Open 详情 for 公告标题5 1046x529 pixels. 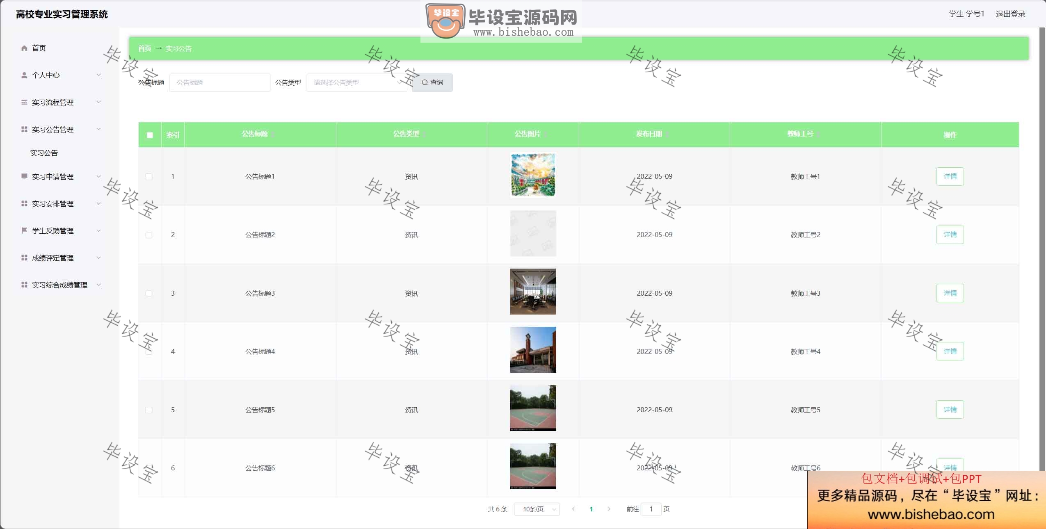[x=950, y=409]
